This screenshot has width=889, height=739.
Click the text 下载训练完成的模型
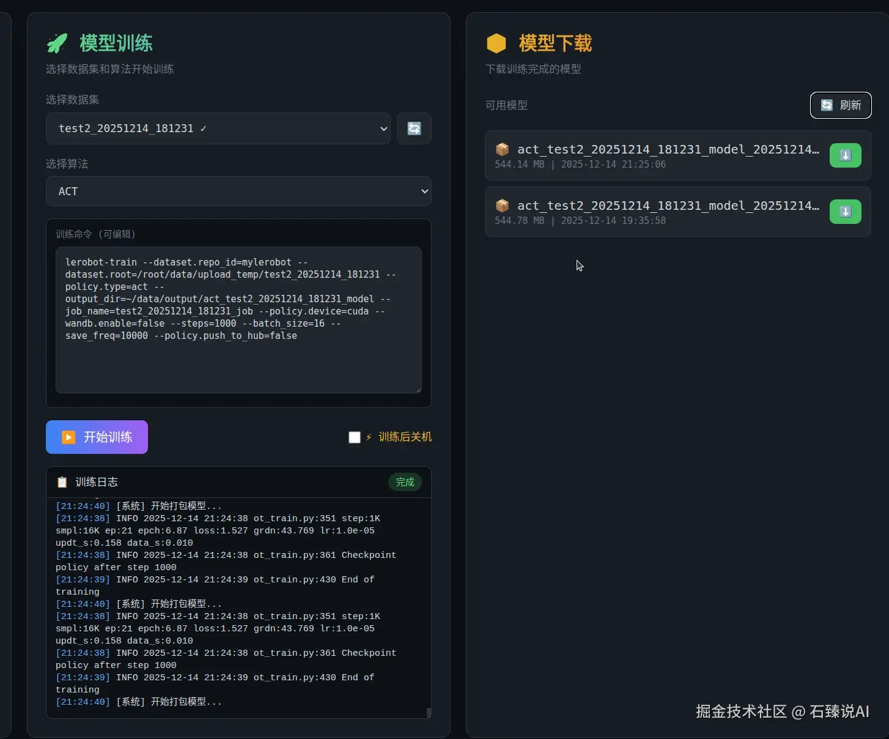click(x=533, y=69)
